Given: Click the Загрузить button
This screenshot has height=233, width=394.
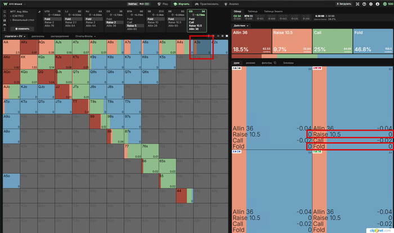Looking at the screenshot, I should [343, 4].
